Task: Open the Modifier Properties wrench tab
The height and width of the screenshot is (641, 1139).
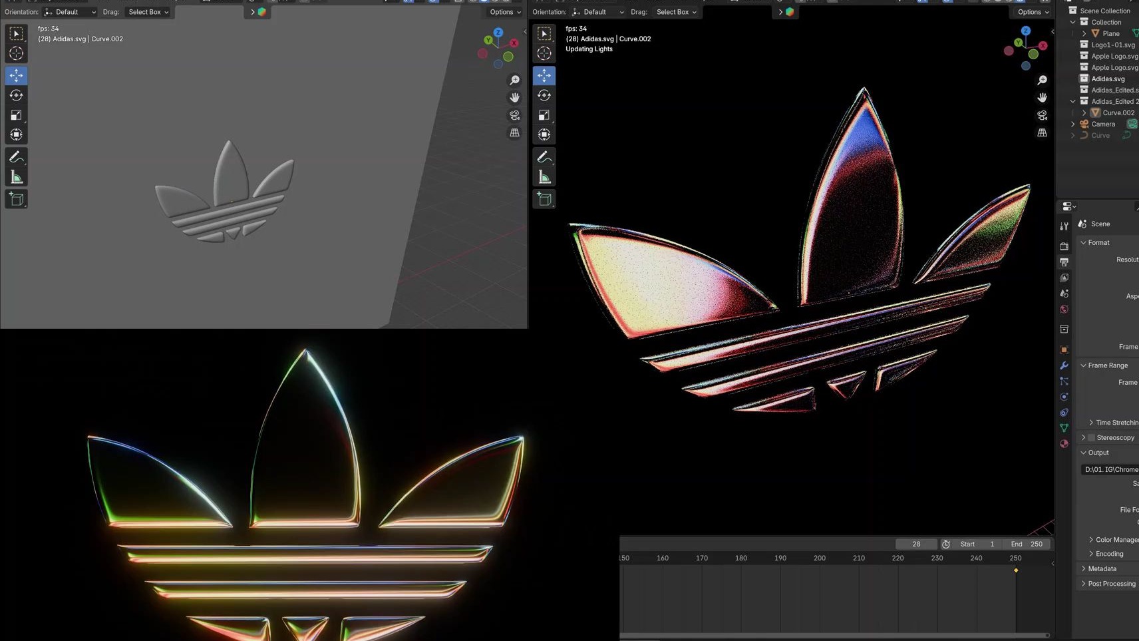Action: (1064, 365)
